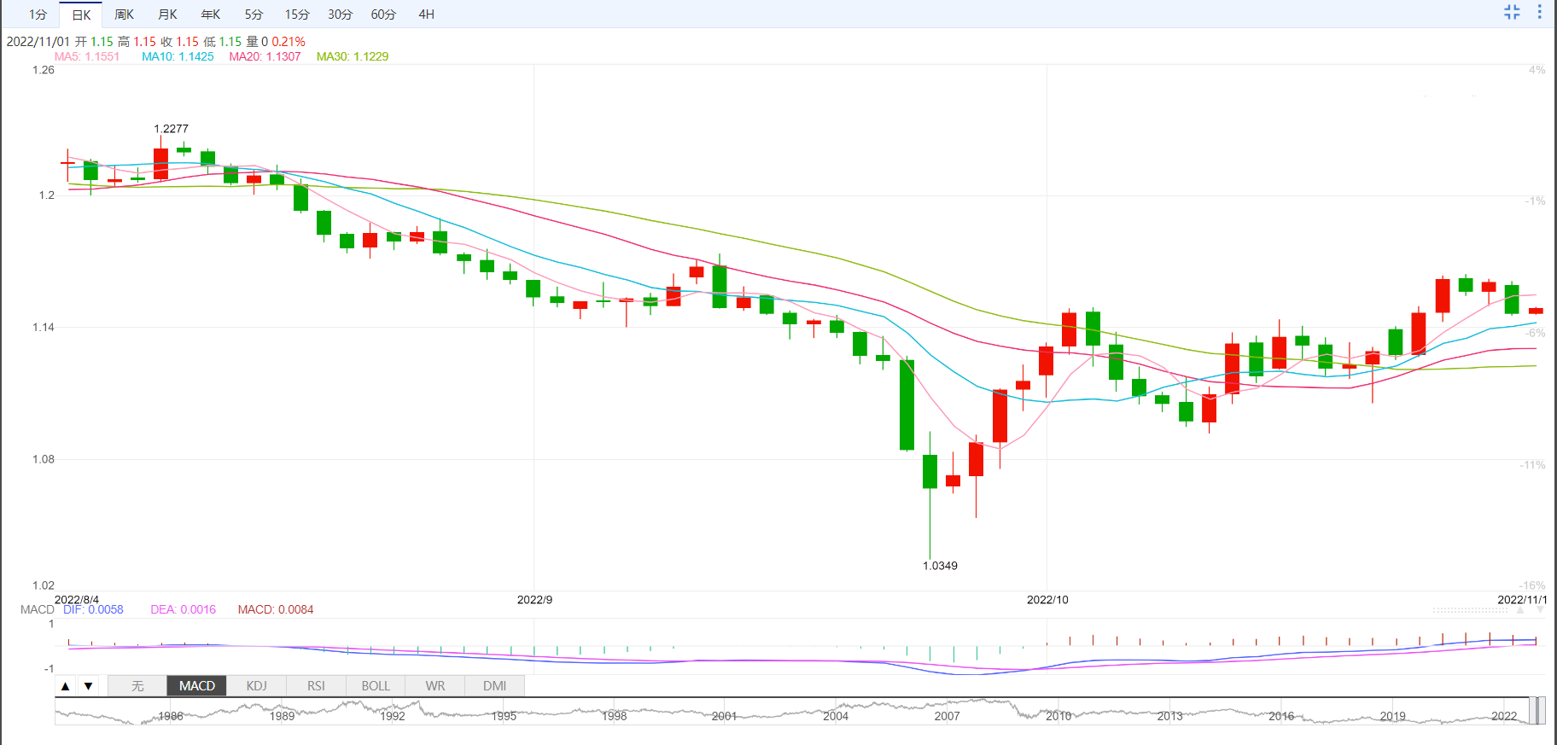
Task: Click the MA30: 1.1229 legend label
Action: pos(353,56)
